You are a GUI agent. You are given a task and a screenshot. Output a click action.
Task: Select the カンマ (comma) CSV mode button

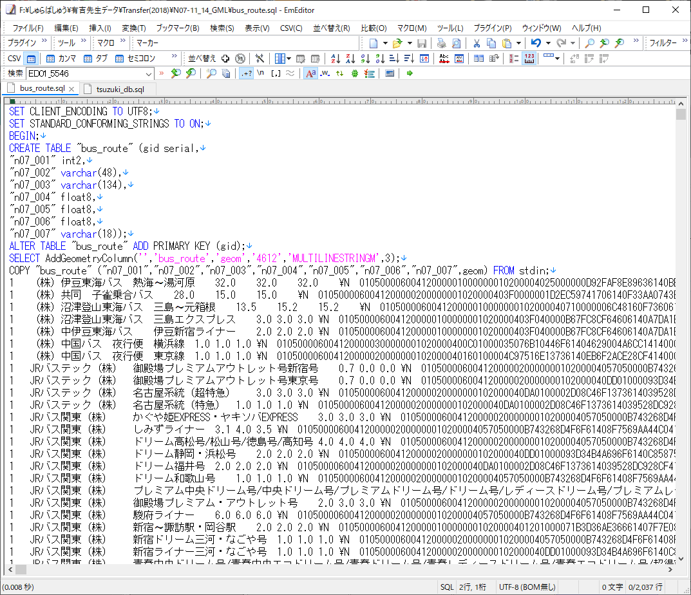[61, 59]
